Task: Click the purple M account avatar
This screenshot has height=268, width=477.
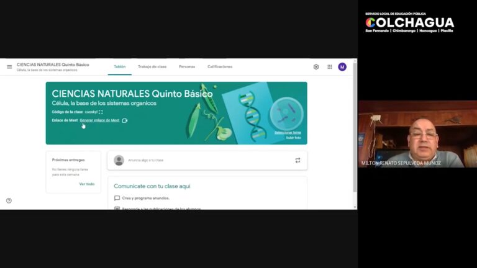Action: tap(342, 67)
